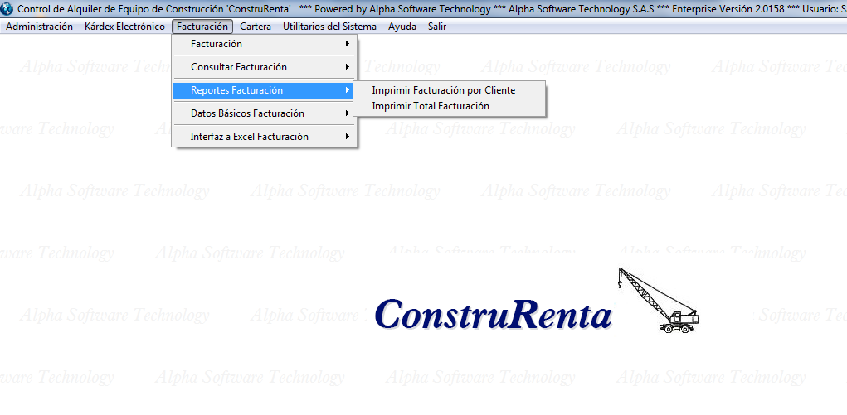Click Salir in the menu bar
Screen dimensions: 847x415
[x=437, y=27]
